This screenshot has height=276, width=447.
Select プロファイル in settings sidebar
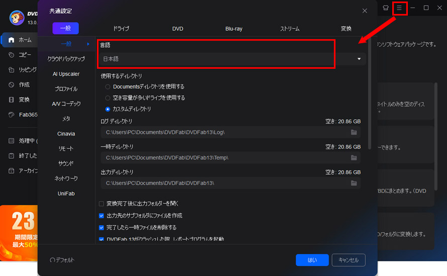coord(66,89)
